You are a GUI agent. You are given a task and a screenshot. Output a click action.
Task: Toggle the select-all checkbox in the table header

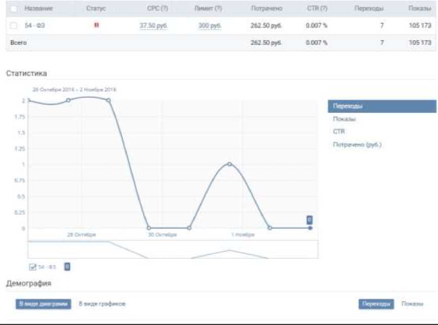[x=14, y=9]
